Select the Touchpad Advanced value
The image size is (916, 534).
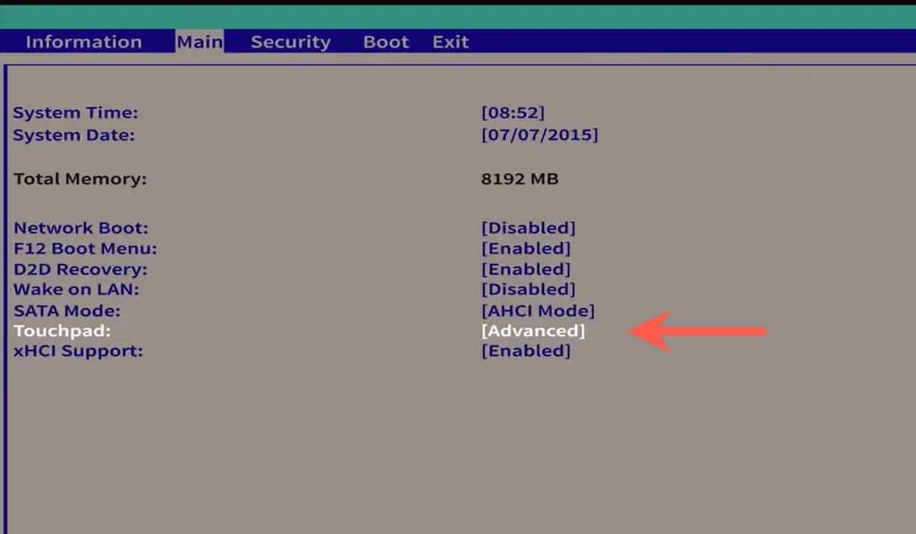pos(534,330)
